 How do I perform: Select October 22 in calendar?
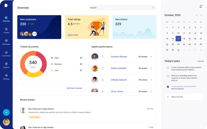[167, 44]
